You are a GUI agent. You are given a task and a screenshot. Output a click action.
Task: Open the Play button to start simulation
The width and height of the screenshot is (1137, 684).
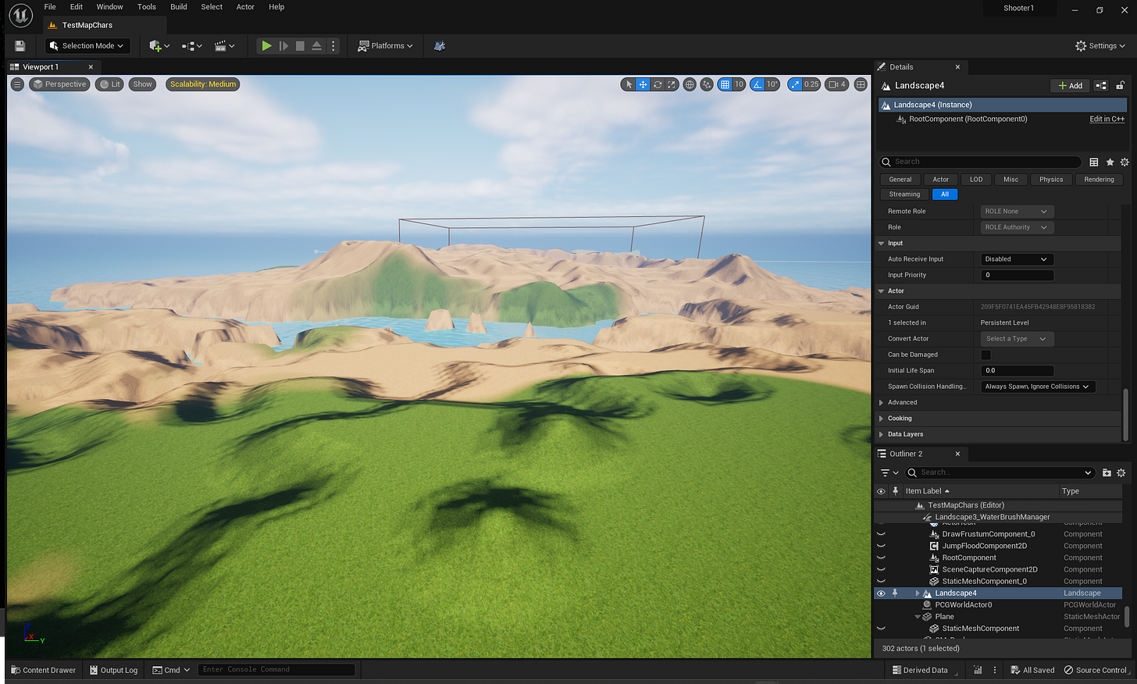click(x=266, y=45)
